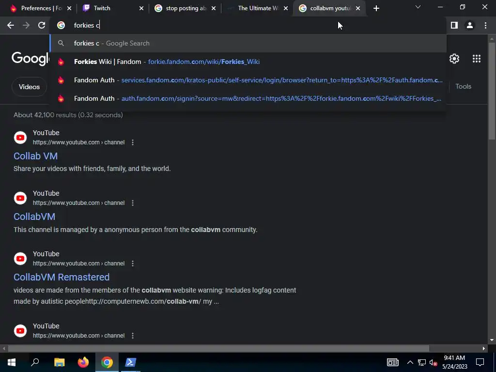Open Windows taskbar search
Screen dimensions: 496x372
point(35,362)
